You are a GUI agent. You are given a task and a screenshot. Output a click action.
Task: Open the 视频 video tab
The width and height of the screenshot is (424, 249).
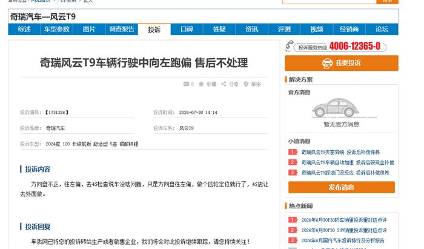(317, 29)
